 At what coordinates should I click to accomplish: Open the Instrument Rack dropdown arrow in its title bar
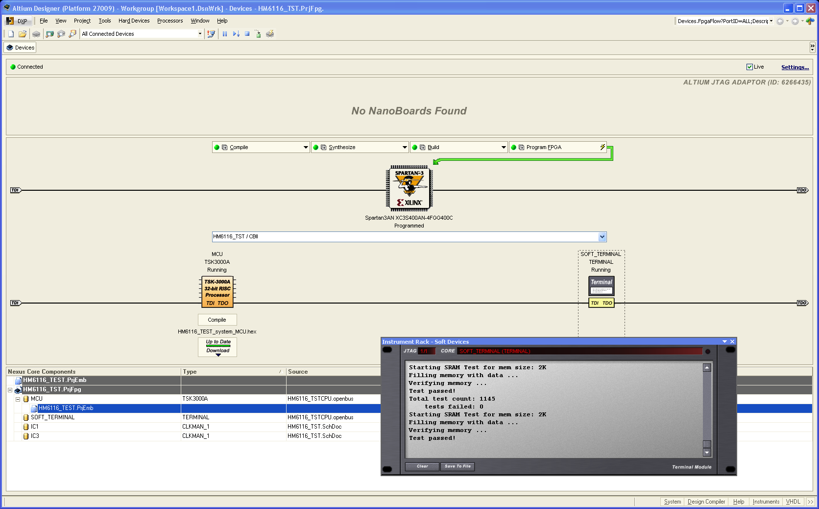tap(724, 342)
